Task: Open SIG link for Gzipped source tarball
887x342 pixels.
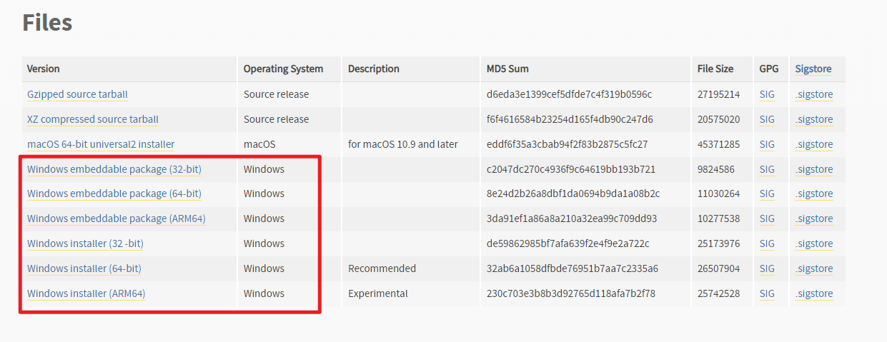Action: (x=767, y=94)
